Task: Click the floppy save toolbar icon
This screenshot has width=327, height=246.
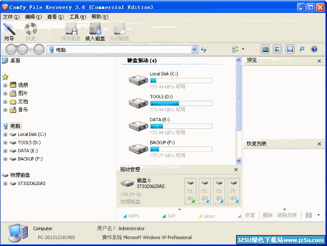Action: [290, 49]
